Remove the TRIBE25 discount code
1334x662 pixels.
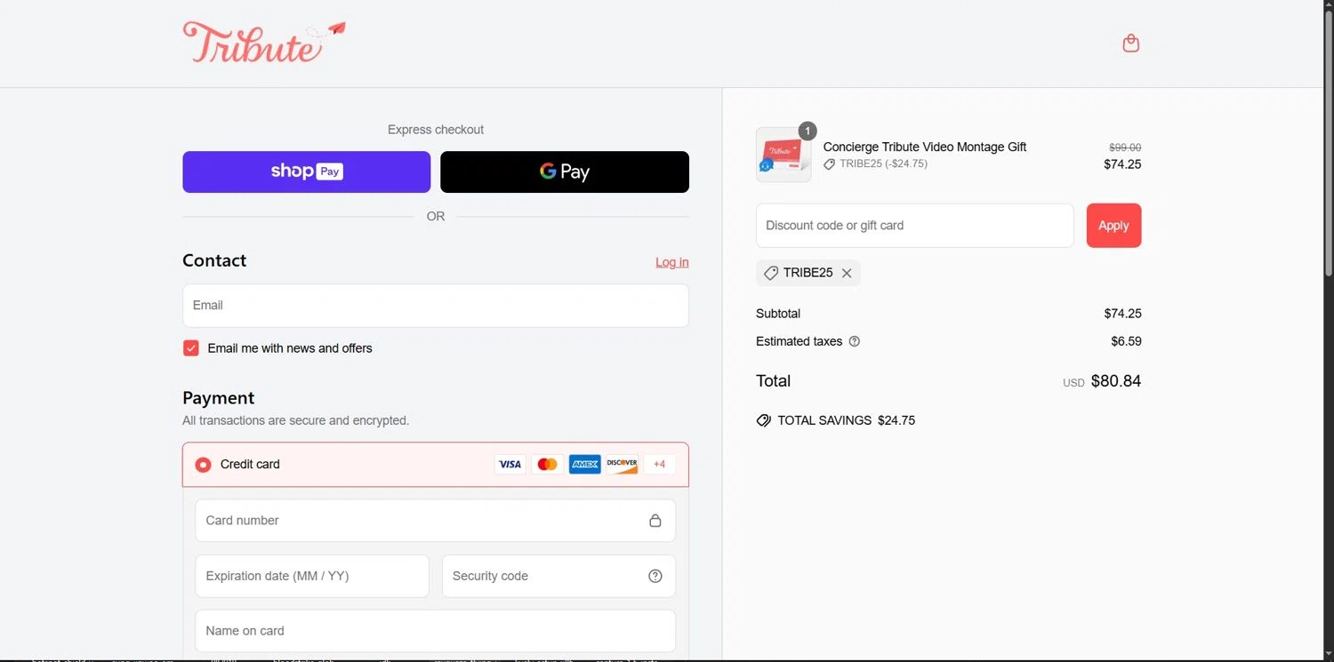pyautogui.click(x=847, y=273)
